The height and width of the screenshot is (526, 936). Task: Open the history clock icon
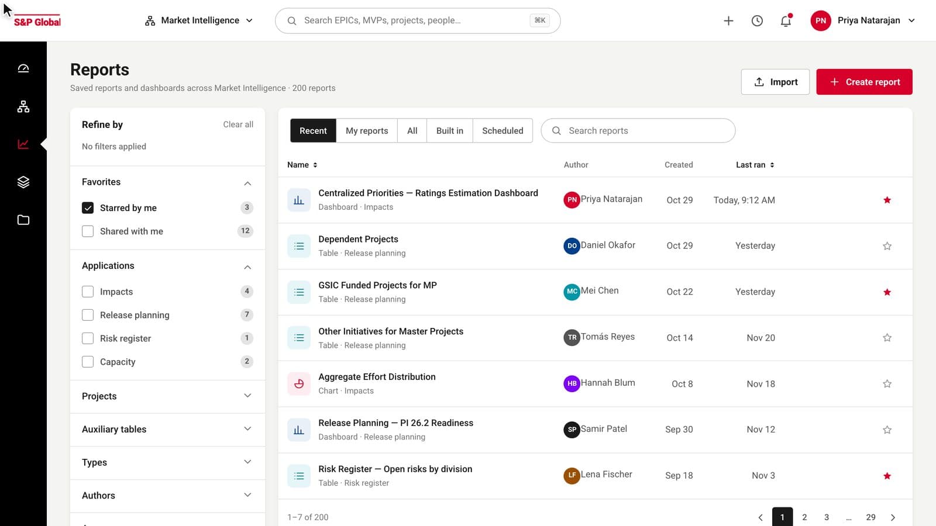point(757,20)
